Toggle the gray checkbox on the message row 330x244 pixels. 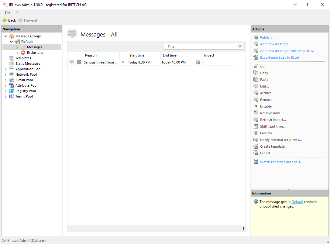pyautogui.click(x=79, y=62)
